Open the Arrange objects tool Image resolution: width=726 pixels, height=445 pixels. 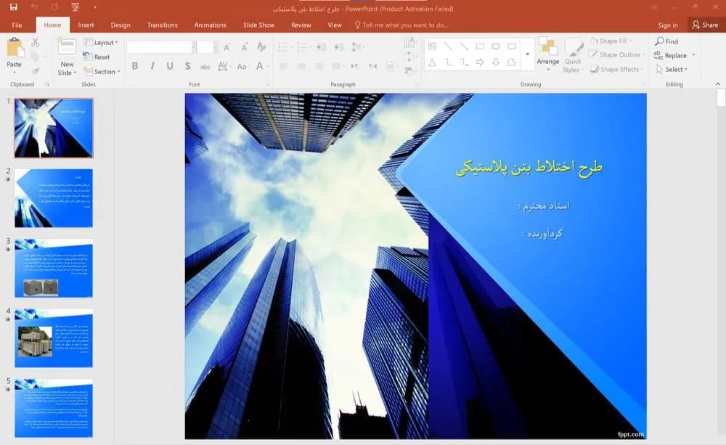547,54
